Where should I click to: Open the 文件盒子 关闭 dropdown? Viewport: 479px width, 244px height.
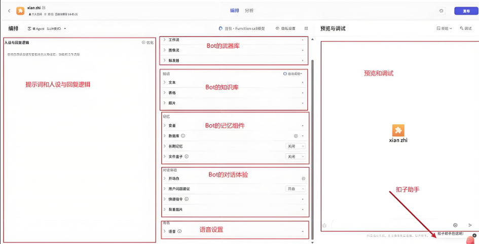pos(296,156)
